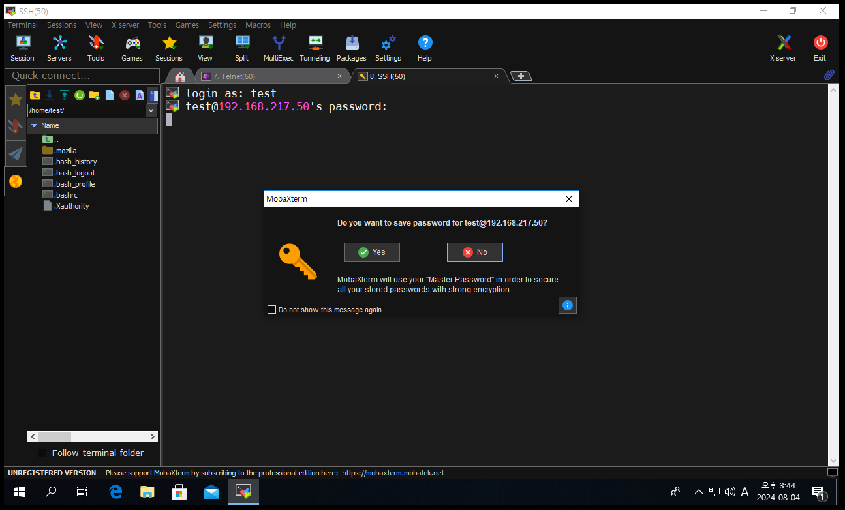This screenshot has height=510, width=845.
Task: Close the 7. Telnet(50) tab
Action: 339,76
